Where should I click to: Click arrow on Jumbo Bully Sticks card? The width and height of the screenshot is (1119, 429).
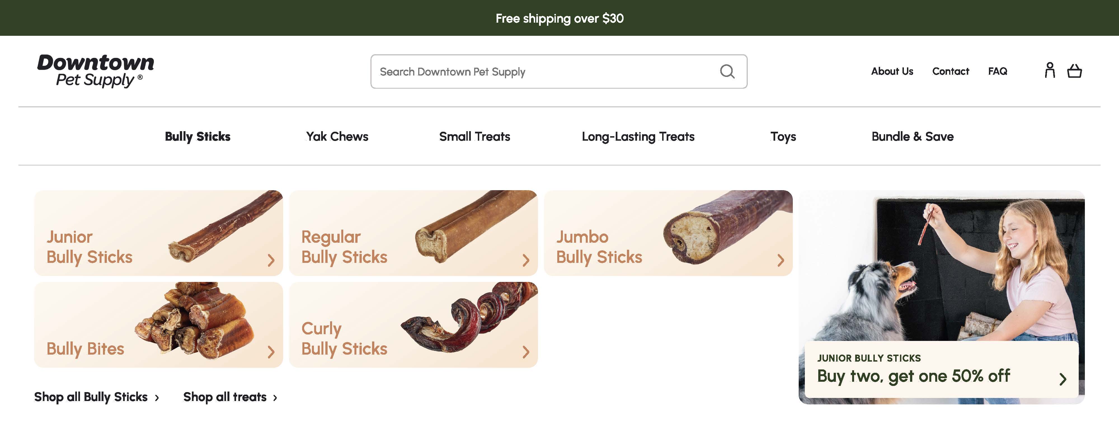[781, 260]
